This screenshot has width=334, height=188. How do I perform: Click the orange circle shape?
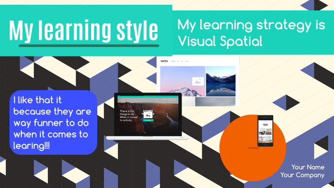point(252,148)
